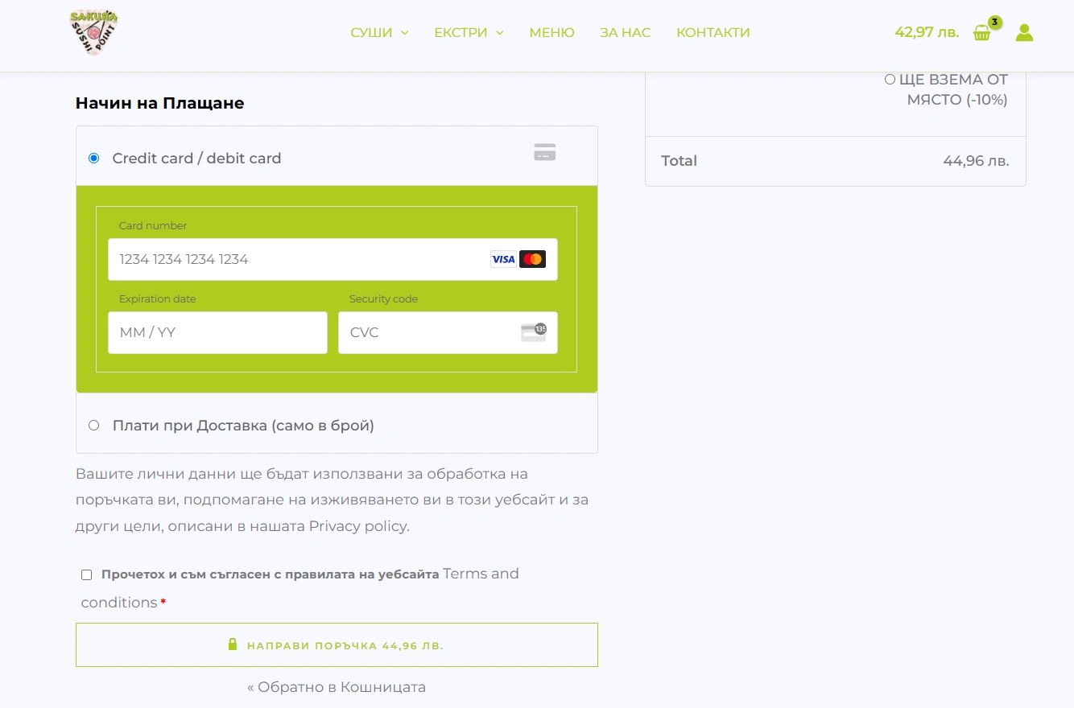The image size is (1074, 708).
Task: Open the КОНТАКТИ page
Action: click(713, 33)
